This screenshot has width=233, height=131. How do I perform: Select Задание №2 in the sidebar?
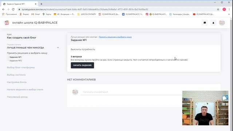(x=15, y=61)
